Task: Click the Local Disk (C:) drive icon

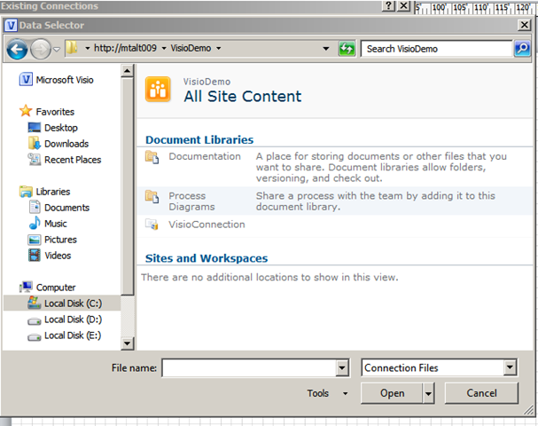Action: click(34, 303)
